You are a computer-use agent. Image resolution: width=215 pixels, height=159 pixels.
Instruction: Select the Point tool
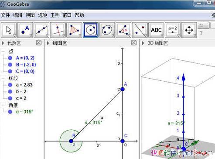(x=25, y=30)
